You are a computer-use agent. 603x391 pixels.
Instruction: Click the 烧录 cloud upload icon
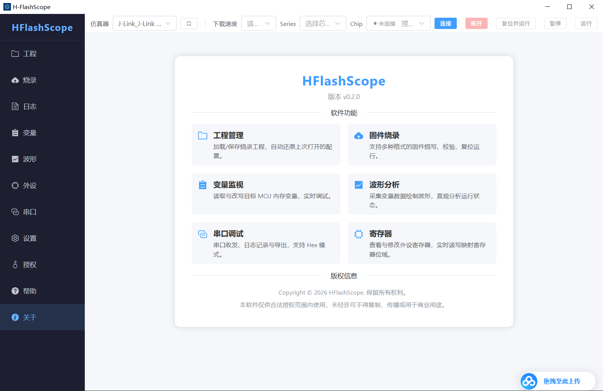pyautogui.click(x=15, y=80)
